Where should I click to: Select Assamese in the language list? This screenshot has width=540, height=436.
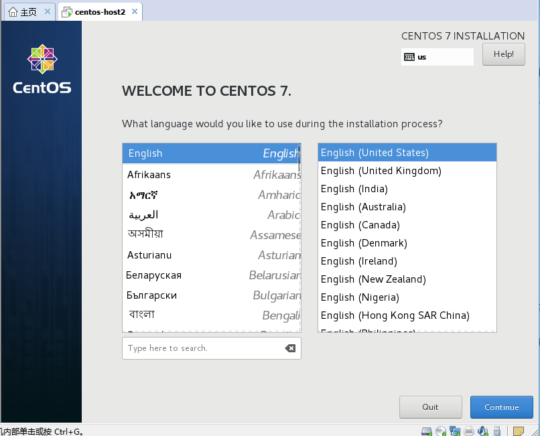tap(210, 235)
